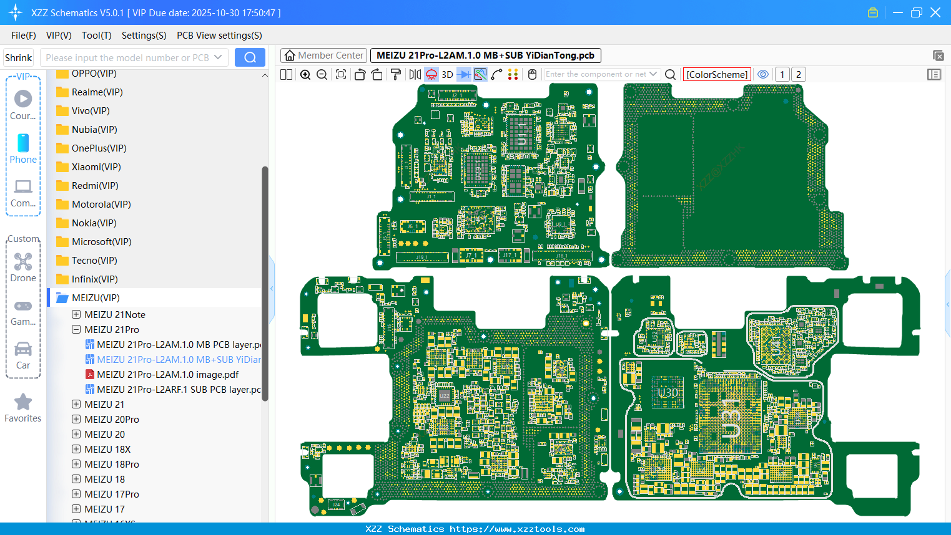Select the paint roller highlight tool

click(396, 74)
